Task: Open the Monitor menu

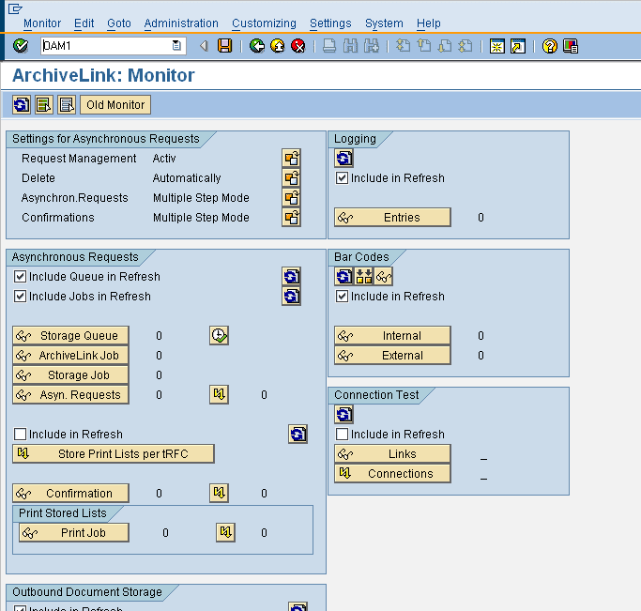Action: [42, 23]
